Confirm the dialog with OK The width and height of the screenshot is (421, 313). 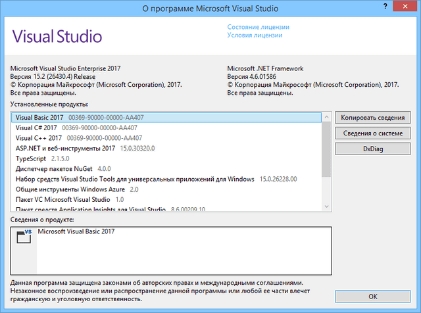tap(373, 297)
